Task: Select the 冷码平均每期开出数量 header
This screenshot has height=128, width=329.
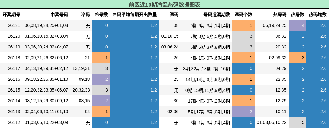Action: (x=135, y=15)
